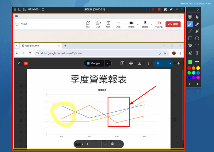
Task: Pick the orange color swatch
Action: tap(193, 68)
